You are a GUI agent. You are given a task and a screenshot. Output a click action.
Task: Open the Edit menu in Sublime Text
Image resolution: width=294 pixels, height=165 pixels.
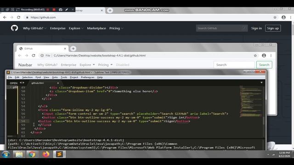[17, 77]
